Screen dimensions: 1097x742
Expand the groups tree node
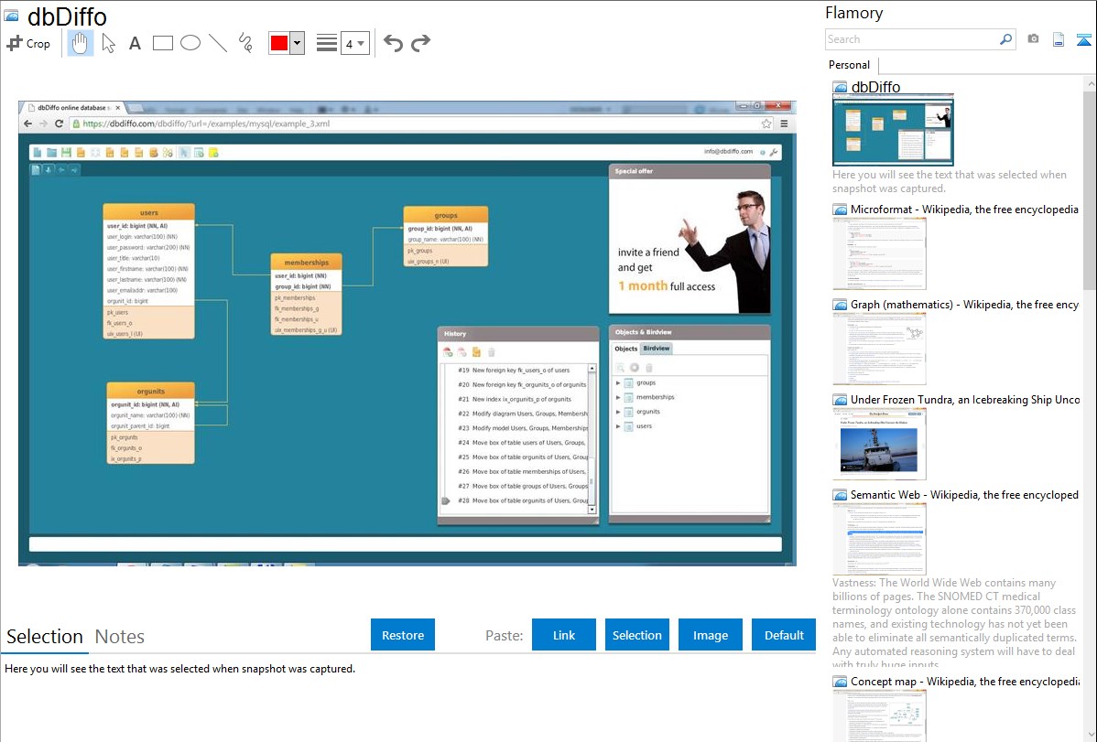(x=618, y=382)
